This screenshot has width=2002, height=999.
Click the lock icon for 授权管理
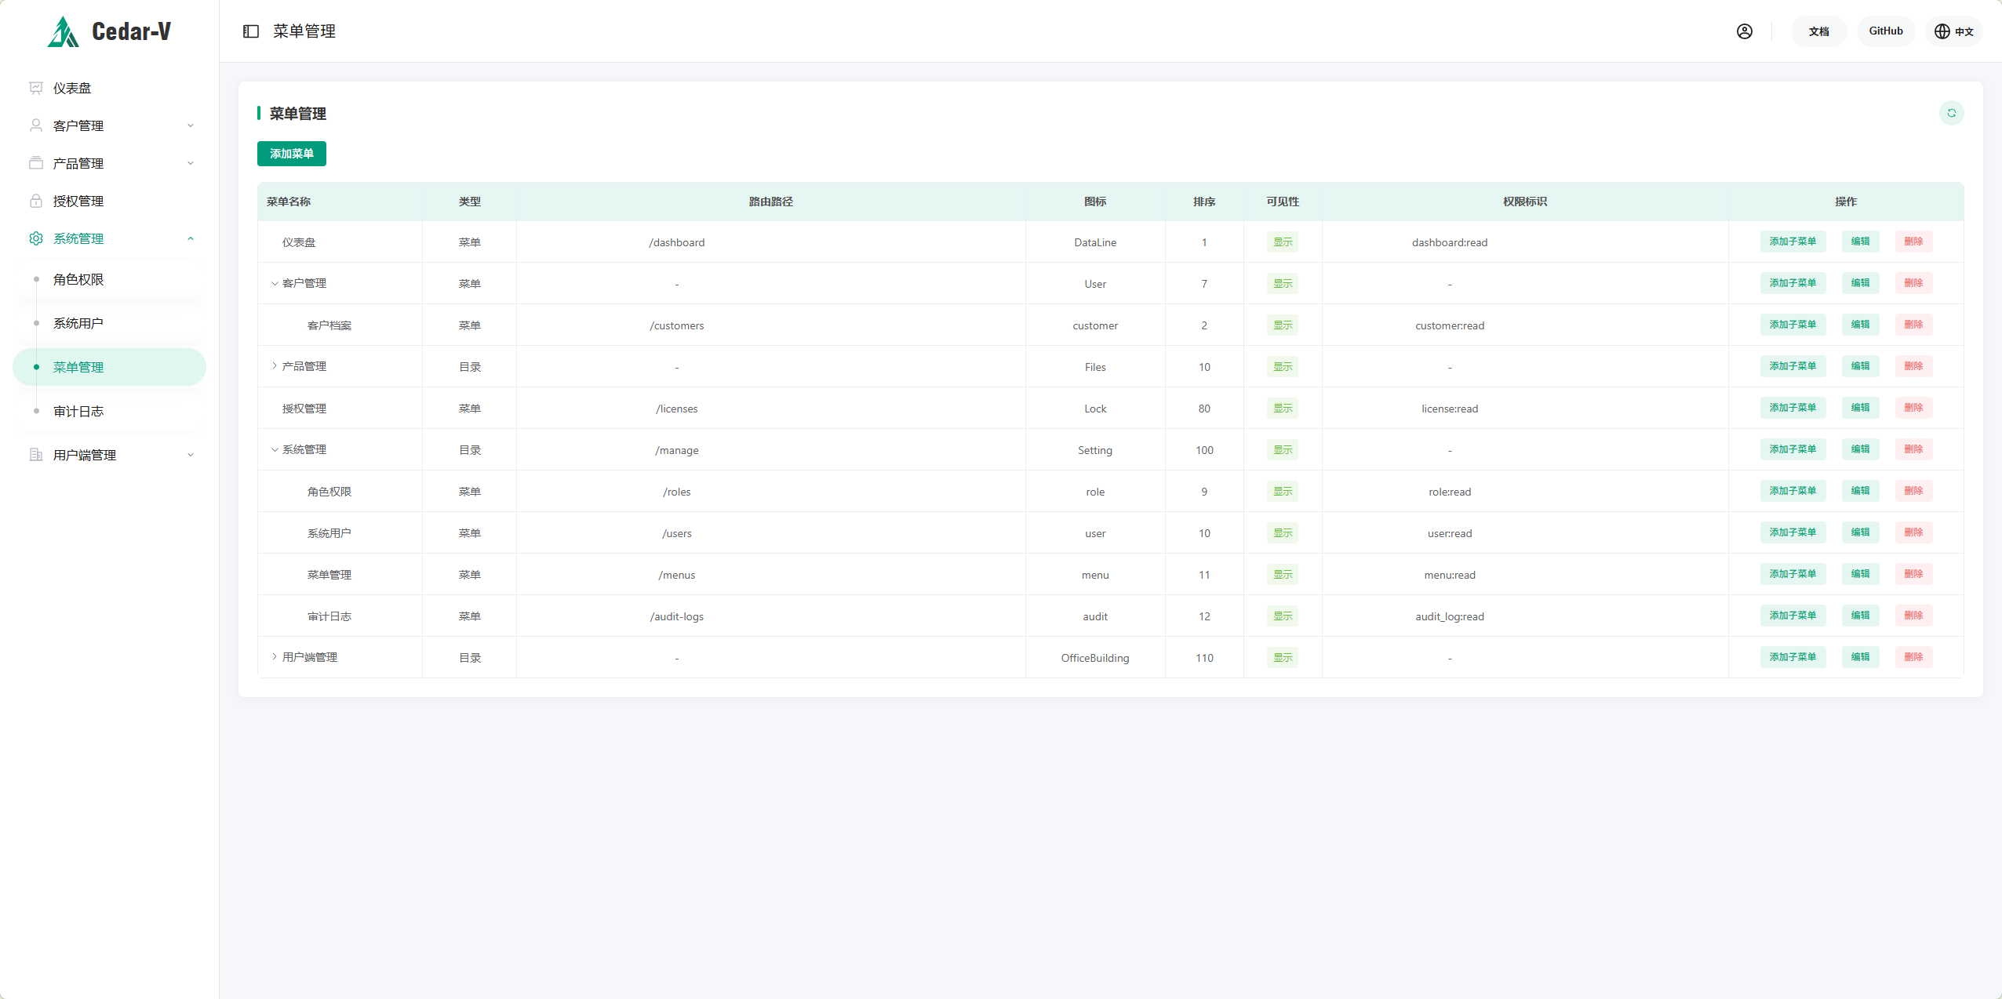36,201
